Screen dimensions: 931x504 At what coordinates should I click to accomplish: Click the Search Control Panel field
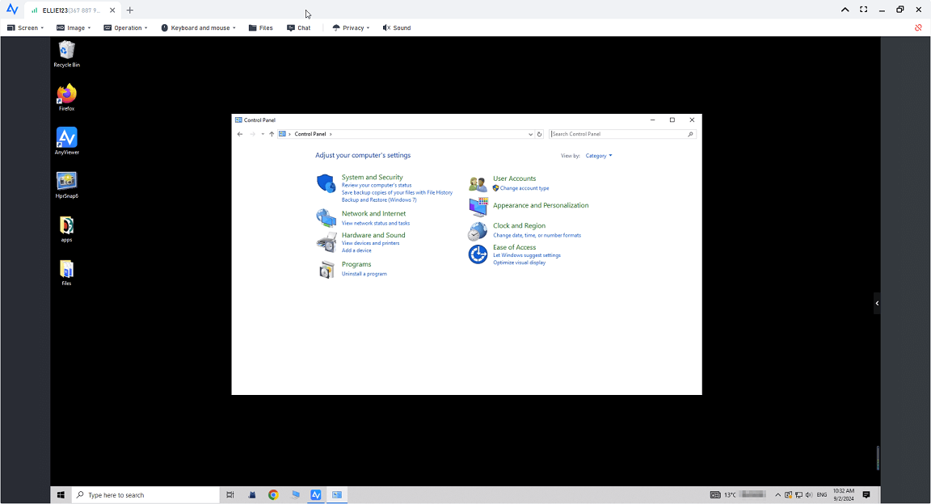(x=618, y=134)
